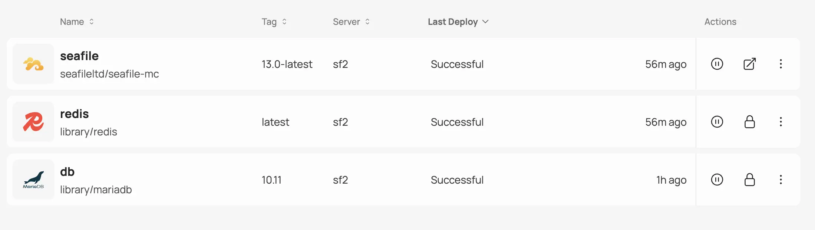Pause the seafile container
815x230 pixels.
[716, 64]
